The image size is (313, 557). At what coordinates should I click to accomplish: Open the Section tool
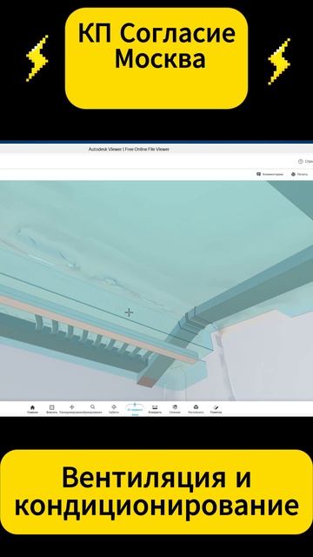point(175,409)
